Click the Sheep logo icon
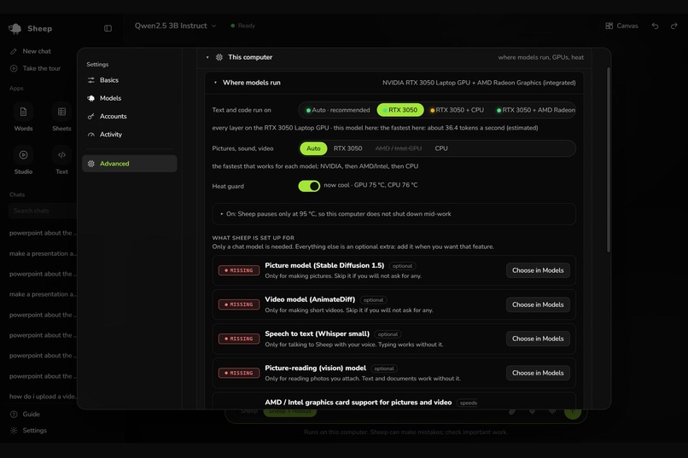Viewport: 688px width, 458px height. tap(15, 28)
